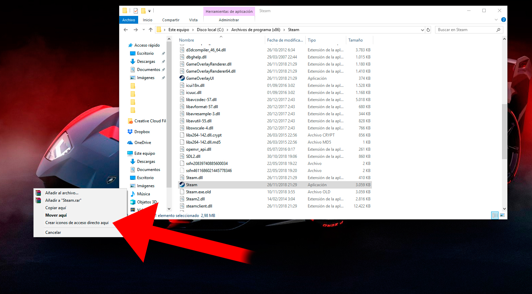This screenshot has height=294, width=532.
Task: Sort by Fecha de modificación column header
Action: pyautogui.click(x=285, y=40)
